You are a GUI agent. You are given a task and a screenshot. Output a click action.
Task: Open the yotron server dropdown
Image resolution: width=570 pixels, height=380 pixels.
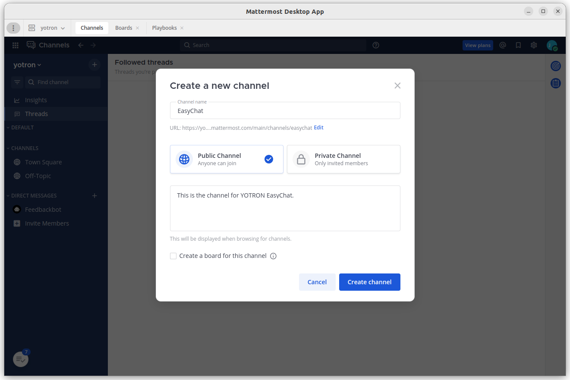coord(47,28)
